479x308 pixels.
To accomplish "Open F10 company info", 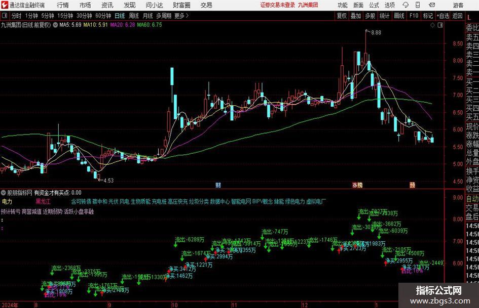I will click(414, 16).
